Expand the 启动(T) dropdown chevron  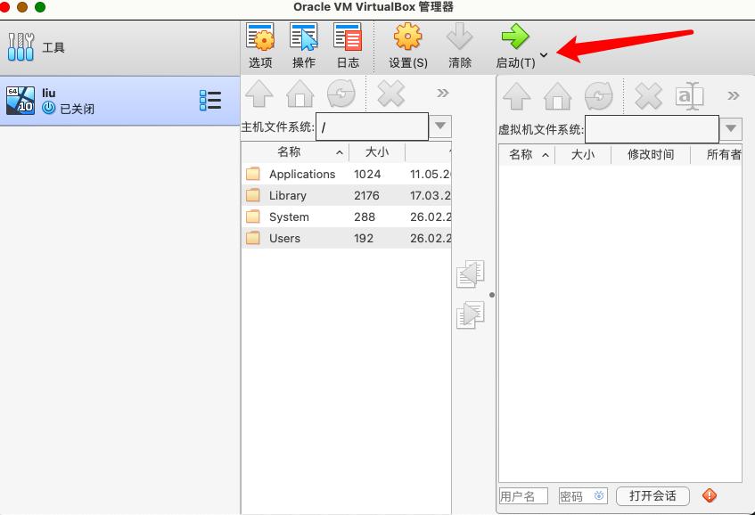tap(544, 55)
